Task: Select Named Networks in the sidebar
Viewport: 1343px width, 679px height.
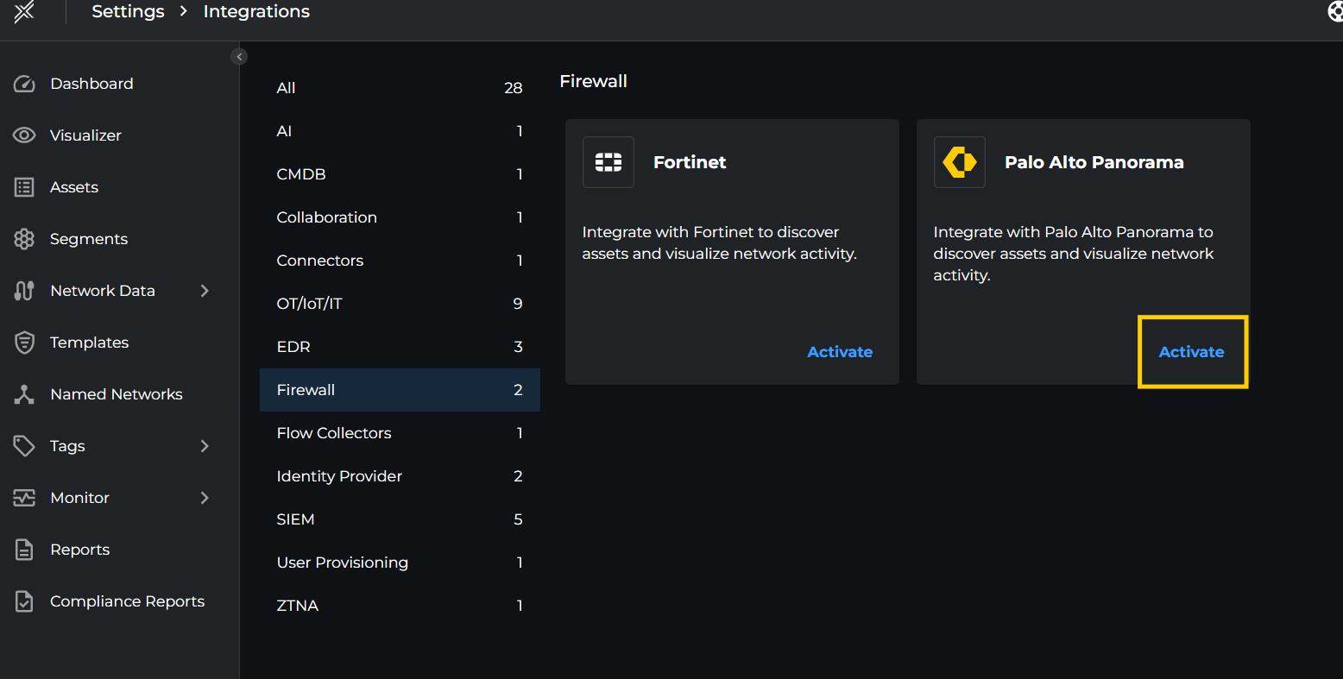Action: point(116,393)
